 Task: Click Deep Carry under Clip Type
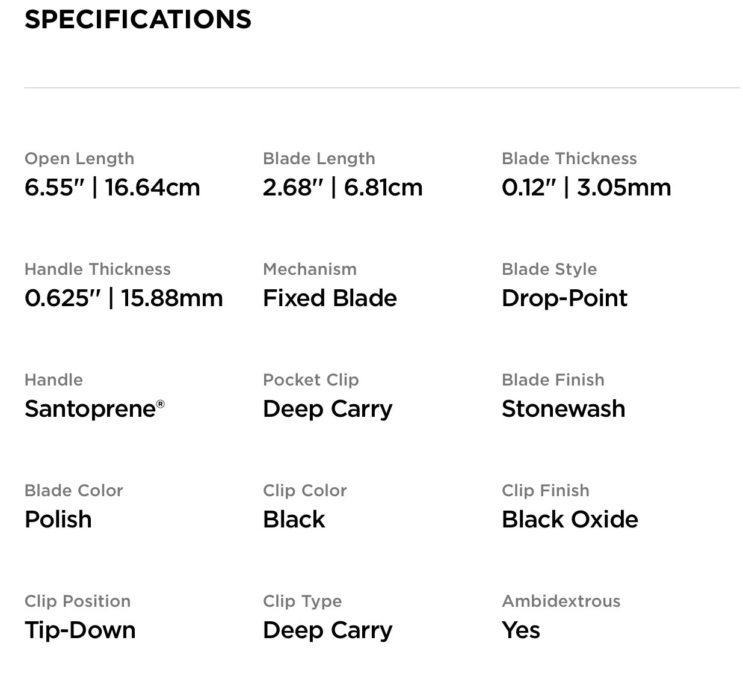click(327, 630)
